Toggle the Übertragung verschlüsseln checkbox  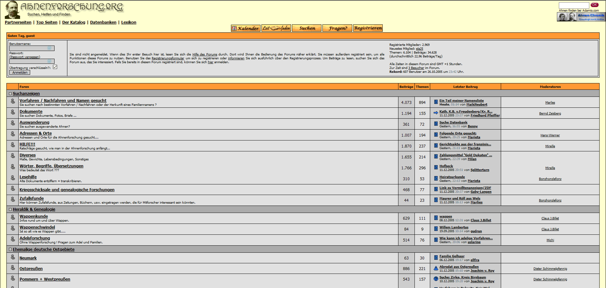[x=55, y=67]
